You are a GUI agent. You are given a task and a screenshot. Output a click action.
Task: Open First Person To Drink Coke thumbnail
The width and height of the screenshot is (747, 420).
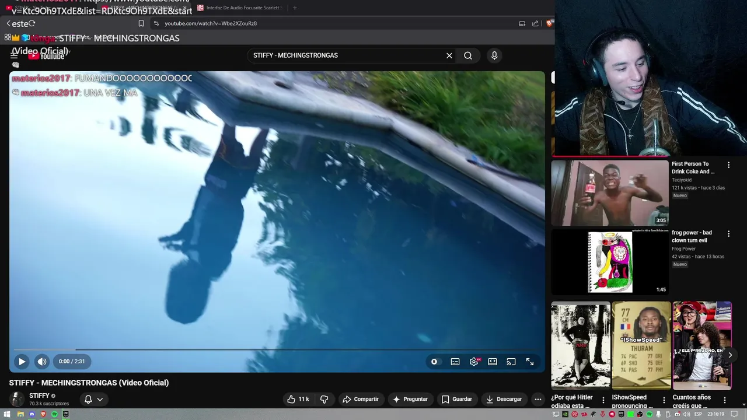(x=610, y=193)
